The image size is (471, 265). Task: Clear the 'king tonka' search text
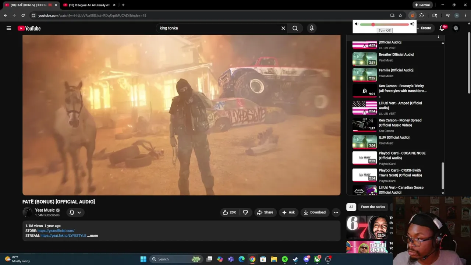283,28
